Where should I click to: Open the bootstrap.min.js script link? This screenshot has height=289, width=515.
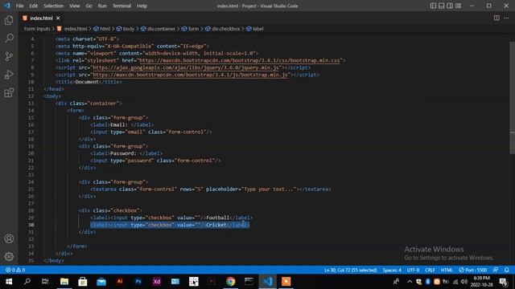190,75
